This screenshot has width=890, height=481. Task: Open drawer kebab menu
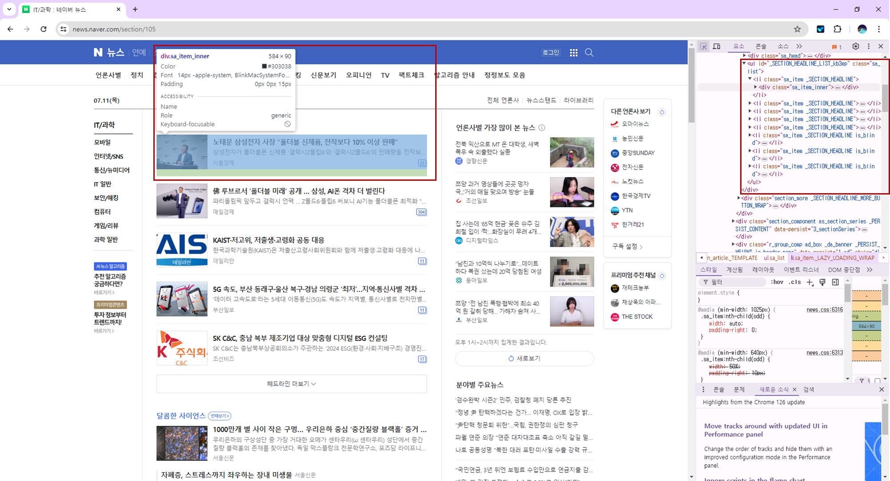click(x=703, y=390)
